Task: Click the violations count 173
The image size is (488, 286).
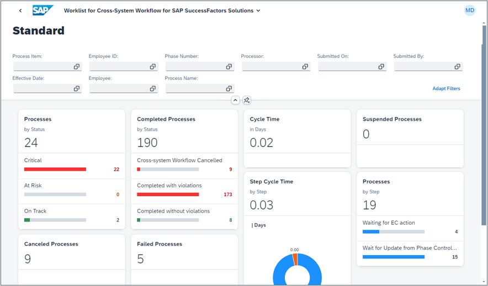Action: point(228,195)
